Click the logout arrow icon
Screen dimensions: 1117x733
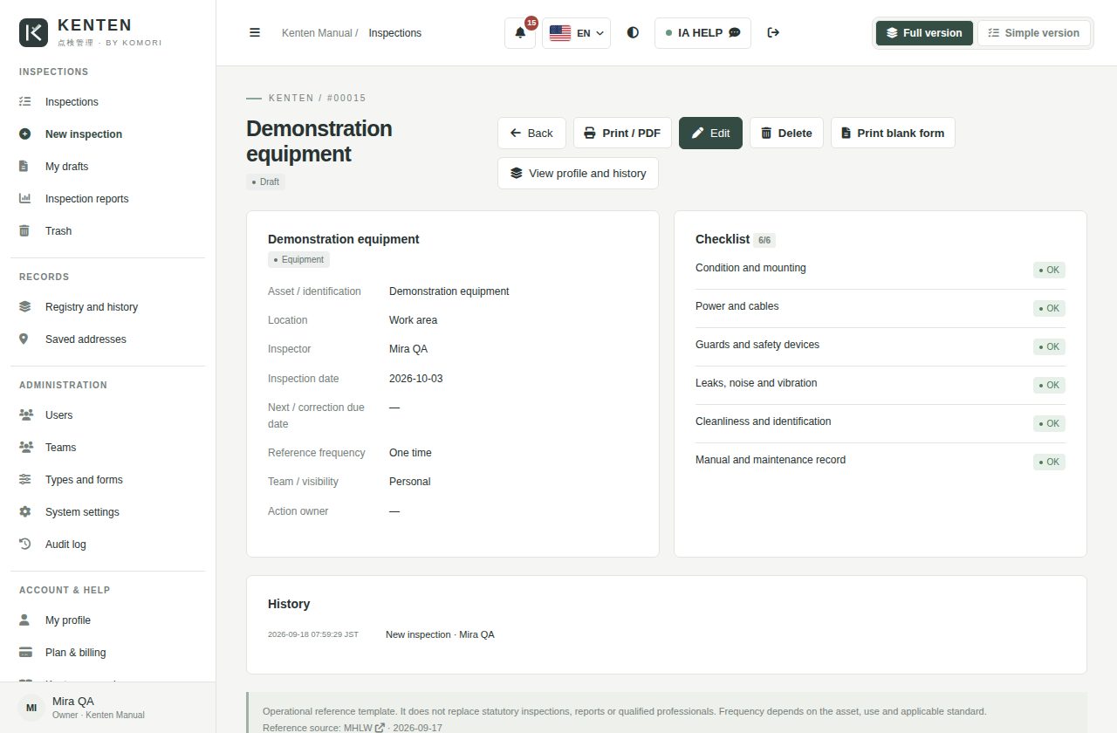point(773,32)
